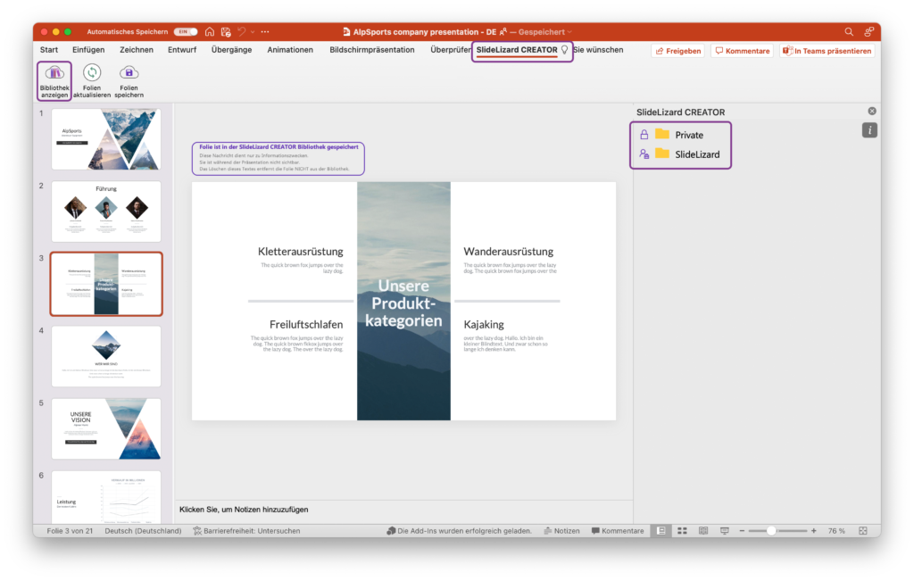Click the Wanderausrüstung heading on slide

tap(508, 252)
